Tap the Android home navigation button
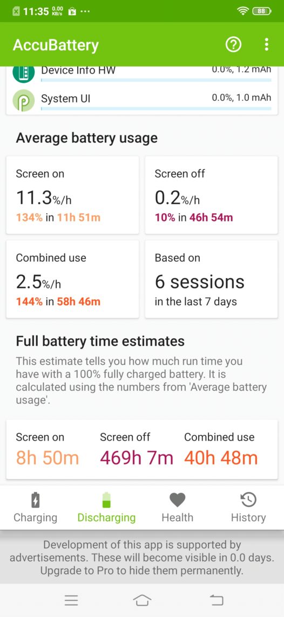Screen dimensions: 284x617 pos(142,600)
